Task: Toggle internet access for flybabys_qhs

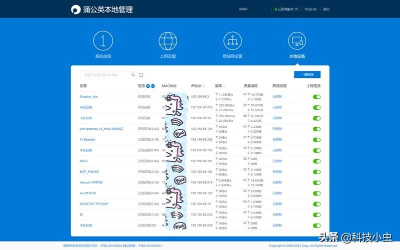Action: coord(316,96)
